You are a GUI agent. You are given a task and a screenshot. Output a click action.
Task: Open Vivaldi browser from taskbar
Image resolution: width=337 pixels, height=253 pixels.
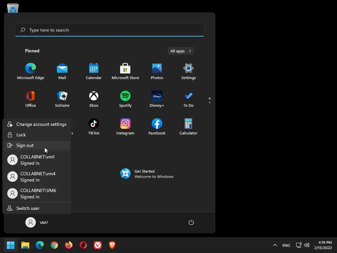[x=98, y=245]
